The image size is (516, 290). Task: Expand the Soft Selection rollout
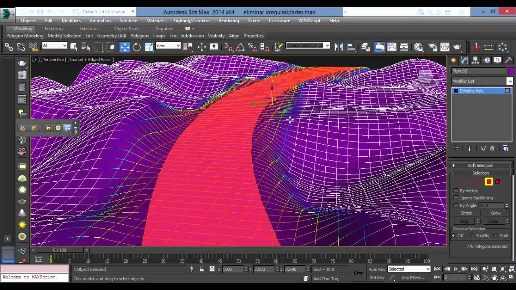click(481, 165)
